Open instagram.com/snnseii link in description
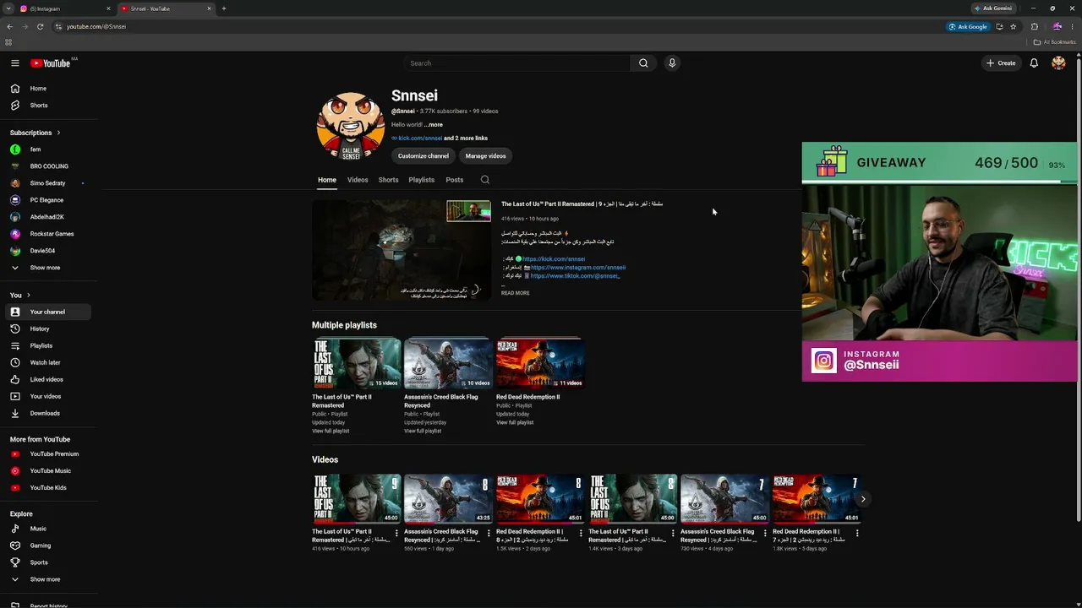The image size is (1082, 608). (578, 268)
